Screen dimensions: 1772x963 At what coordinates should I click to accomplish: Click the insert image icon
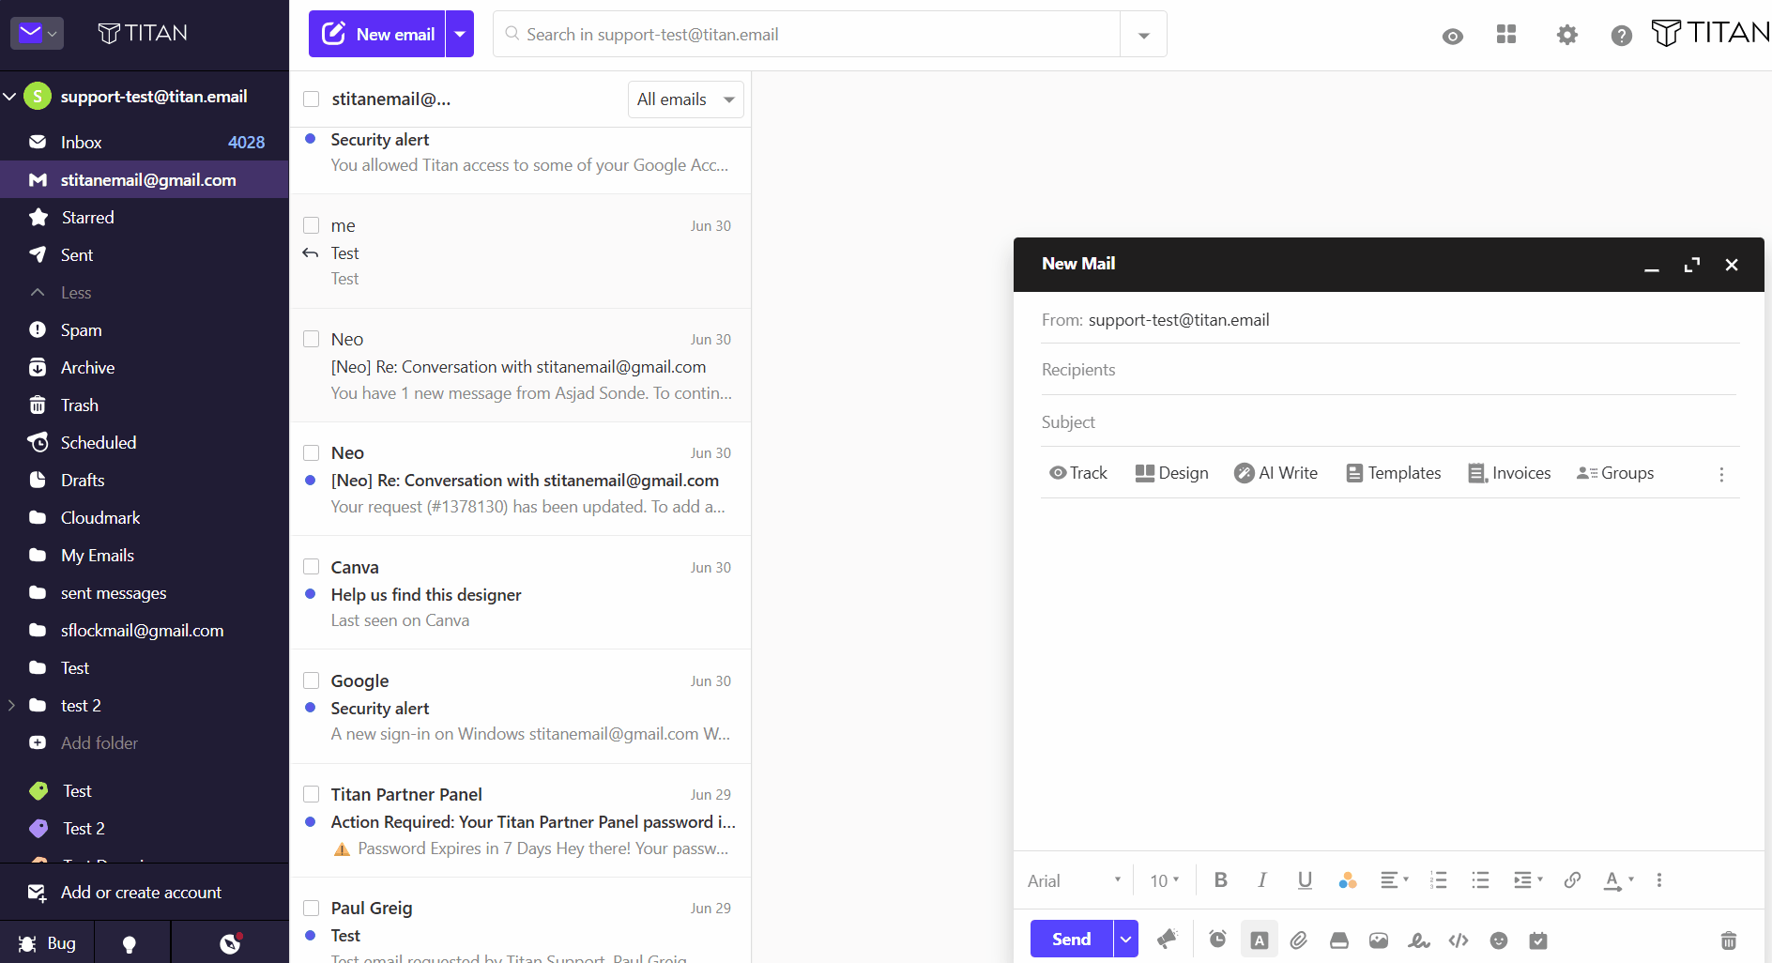tap(1379, 940)
